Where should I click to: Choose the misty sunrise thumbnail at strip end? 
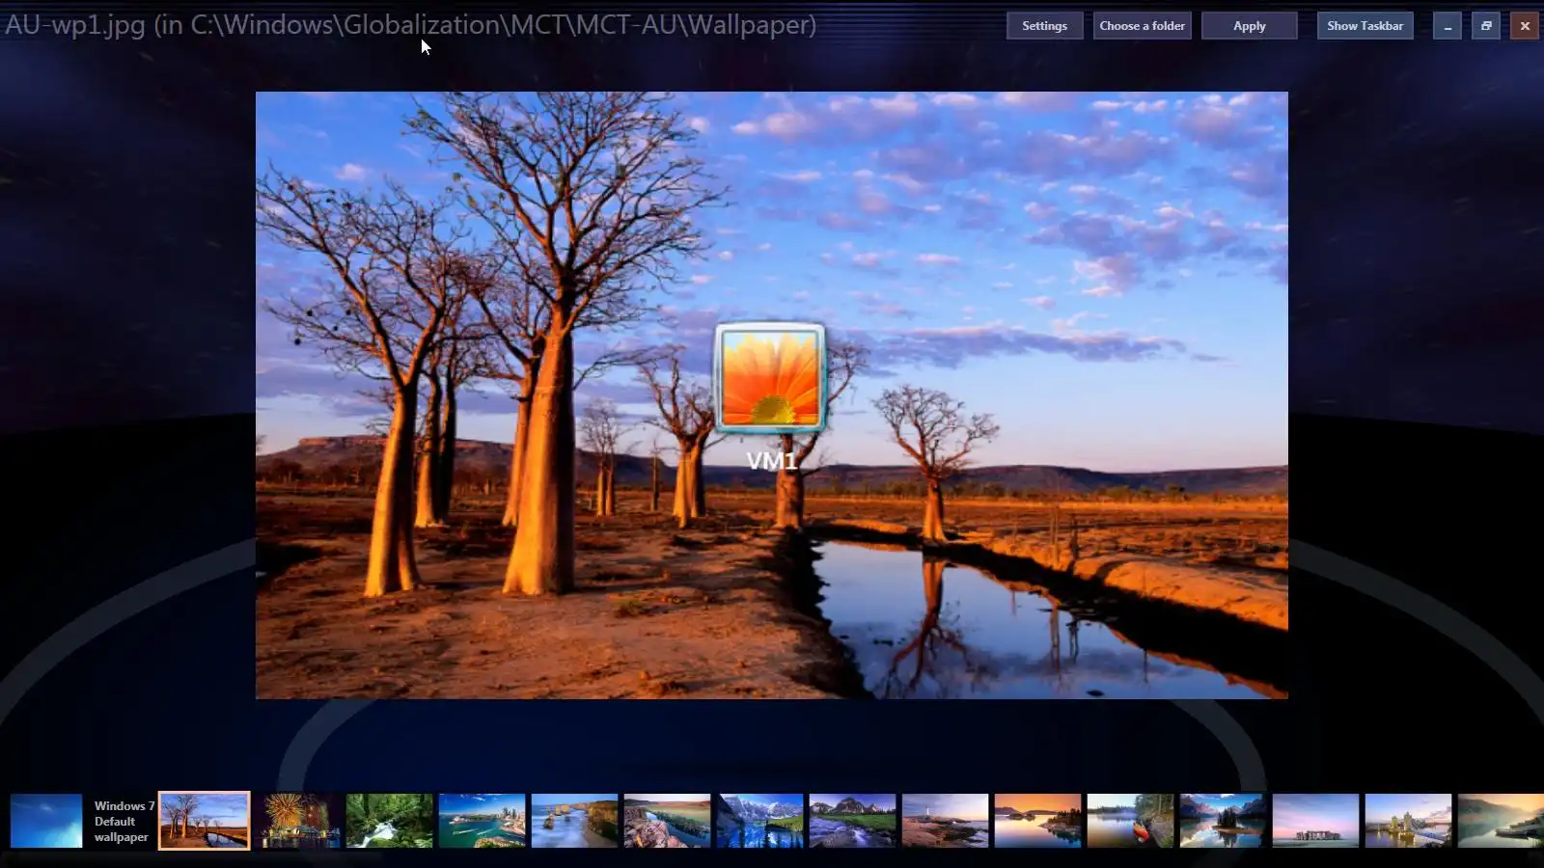[1502, 821]
